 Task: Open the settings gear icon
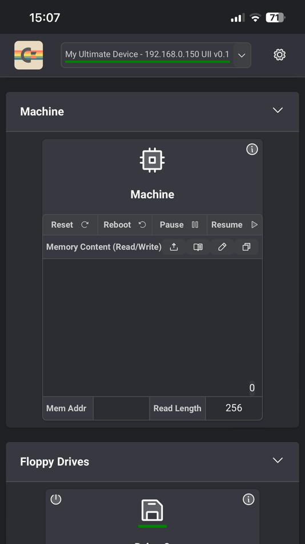[x=279, y=54]
